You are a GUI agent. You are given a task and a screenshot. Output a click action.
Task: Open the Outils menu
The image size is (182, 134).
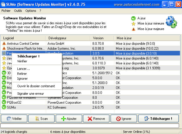tap(18, 11)
